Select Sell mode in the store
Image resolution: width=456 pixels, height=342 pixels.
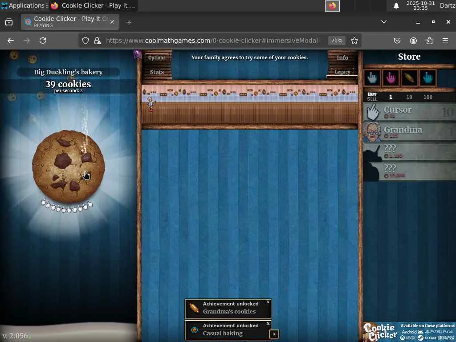(372, 99)
